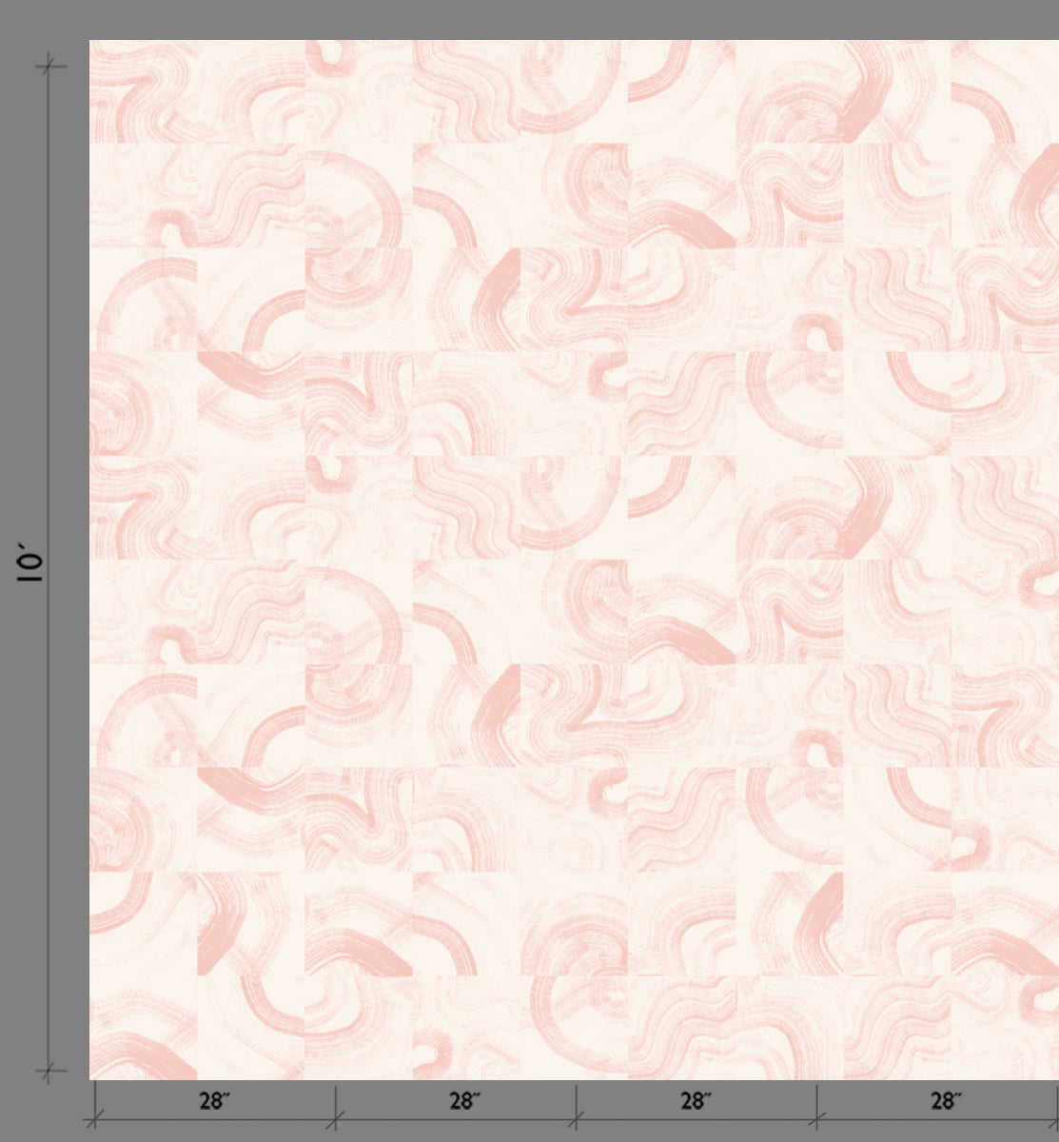
Task: Select the top-left pattern tile
Action: [143, 90]
